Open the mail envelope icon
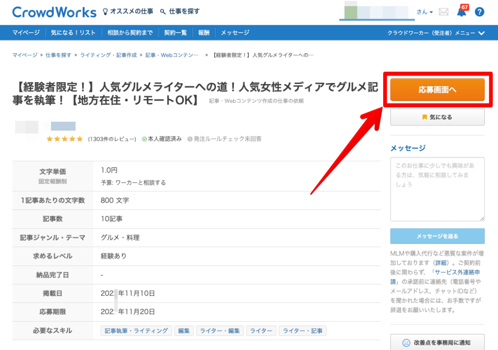The height and width of the screenshot is (350, 498). click(443, 12)
